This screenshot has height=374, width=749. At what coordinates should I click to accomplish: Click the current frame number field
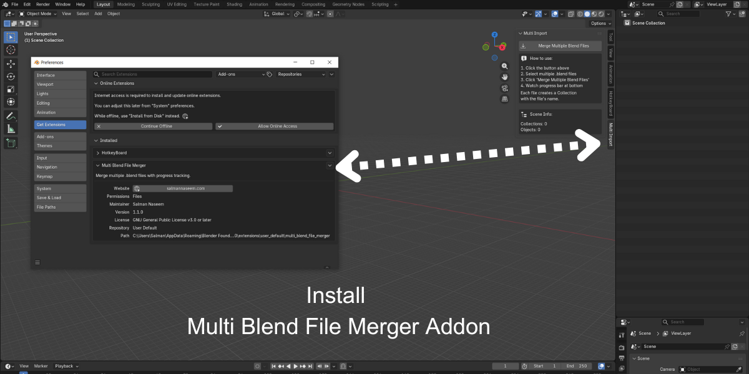point(506,366)
